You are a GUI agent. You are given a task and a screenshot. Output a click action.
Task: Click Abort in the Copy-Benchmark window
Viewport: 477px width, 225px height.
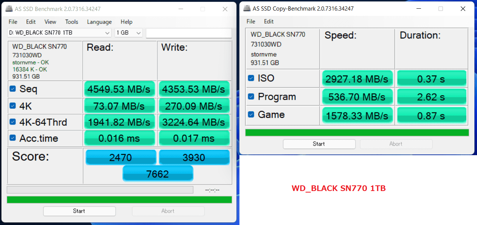click(396, 144)
